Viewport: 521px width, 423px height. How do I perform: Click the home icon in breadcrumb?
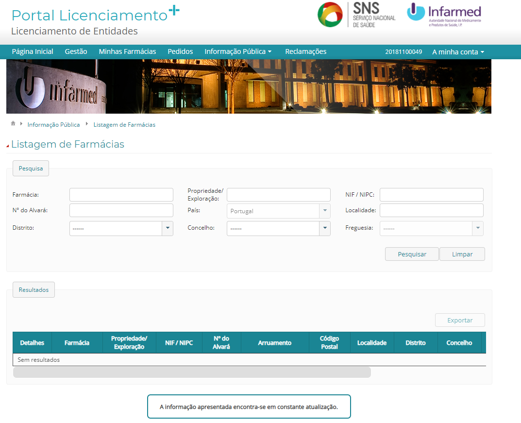[x=13, y=124]
